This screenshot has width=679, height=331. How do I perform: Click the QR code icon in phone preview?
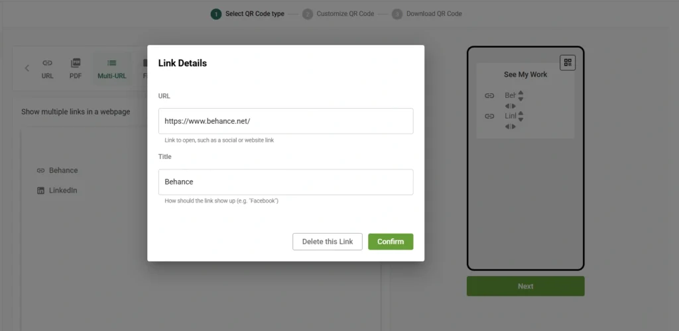[568, 63]
